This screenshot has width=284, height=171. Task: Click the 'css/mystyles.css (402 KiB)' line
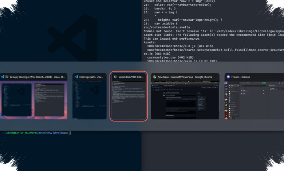pyautogui.click(x=170, y=57)
